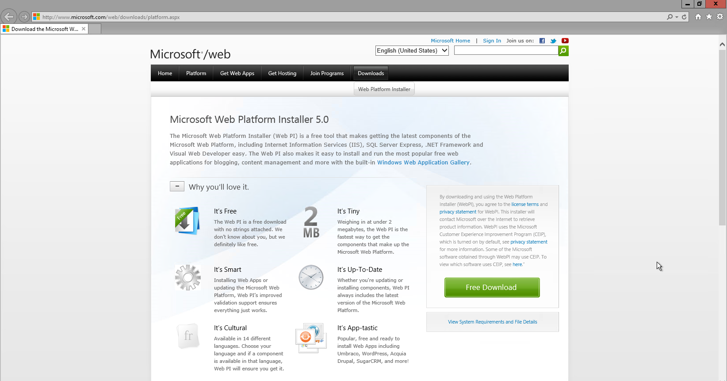Visit the Twitter bird icon link
This screenshot has height=381, width=727.
click(x=553, y=41)
